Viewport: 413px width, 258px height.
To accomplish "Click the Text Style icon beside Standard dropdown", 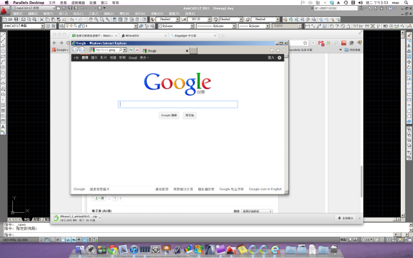I will 152,19.
